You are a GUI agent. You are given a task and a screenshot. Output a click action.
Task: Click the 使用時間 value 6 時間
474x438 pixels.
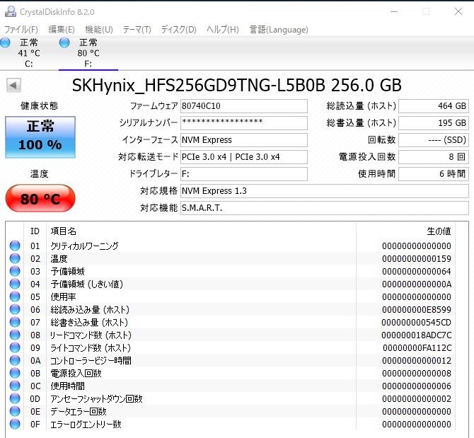[434, 174]
